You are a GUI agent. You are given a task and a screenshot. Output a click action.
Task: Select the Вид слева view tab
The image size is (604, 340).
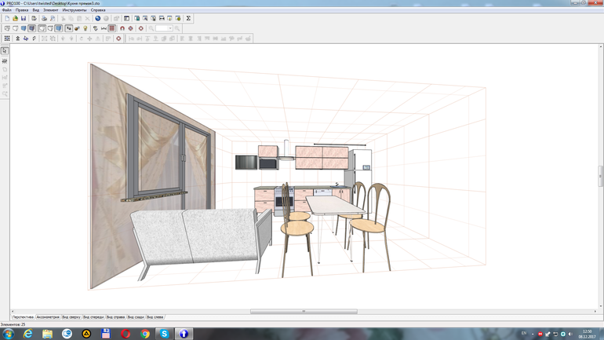click(x=155, y=317)
